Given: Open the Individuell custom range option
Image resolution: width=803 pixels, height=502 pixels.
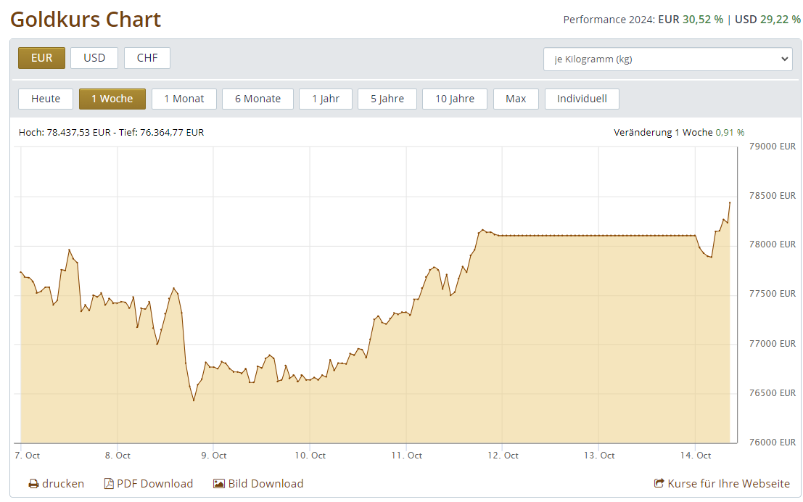Looking at the screenshot, I should pos(582,99).
